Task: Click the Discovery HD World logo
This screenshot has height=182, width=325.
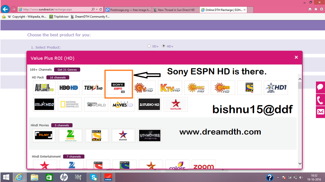Action: point(96,104)
